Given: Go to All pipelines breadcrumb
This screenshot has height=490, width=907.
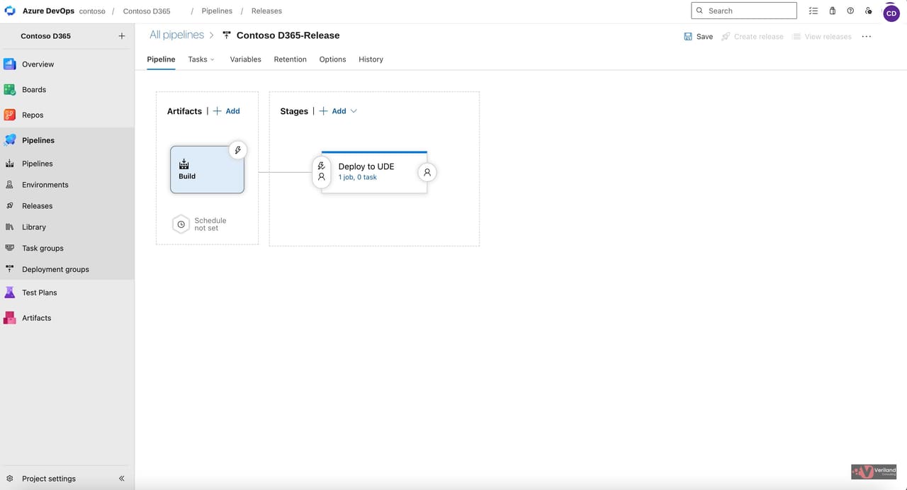Looking at the screenshot, I should pyautogui.click(x=176, y=35).
